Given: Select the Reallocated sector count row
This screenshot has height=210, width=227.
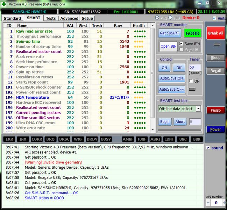Looking at the screenshot, I should tap(77, 51).
